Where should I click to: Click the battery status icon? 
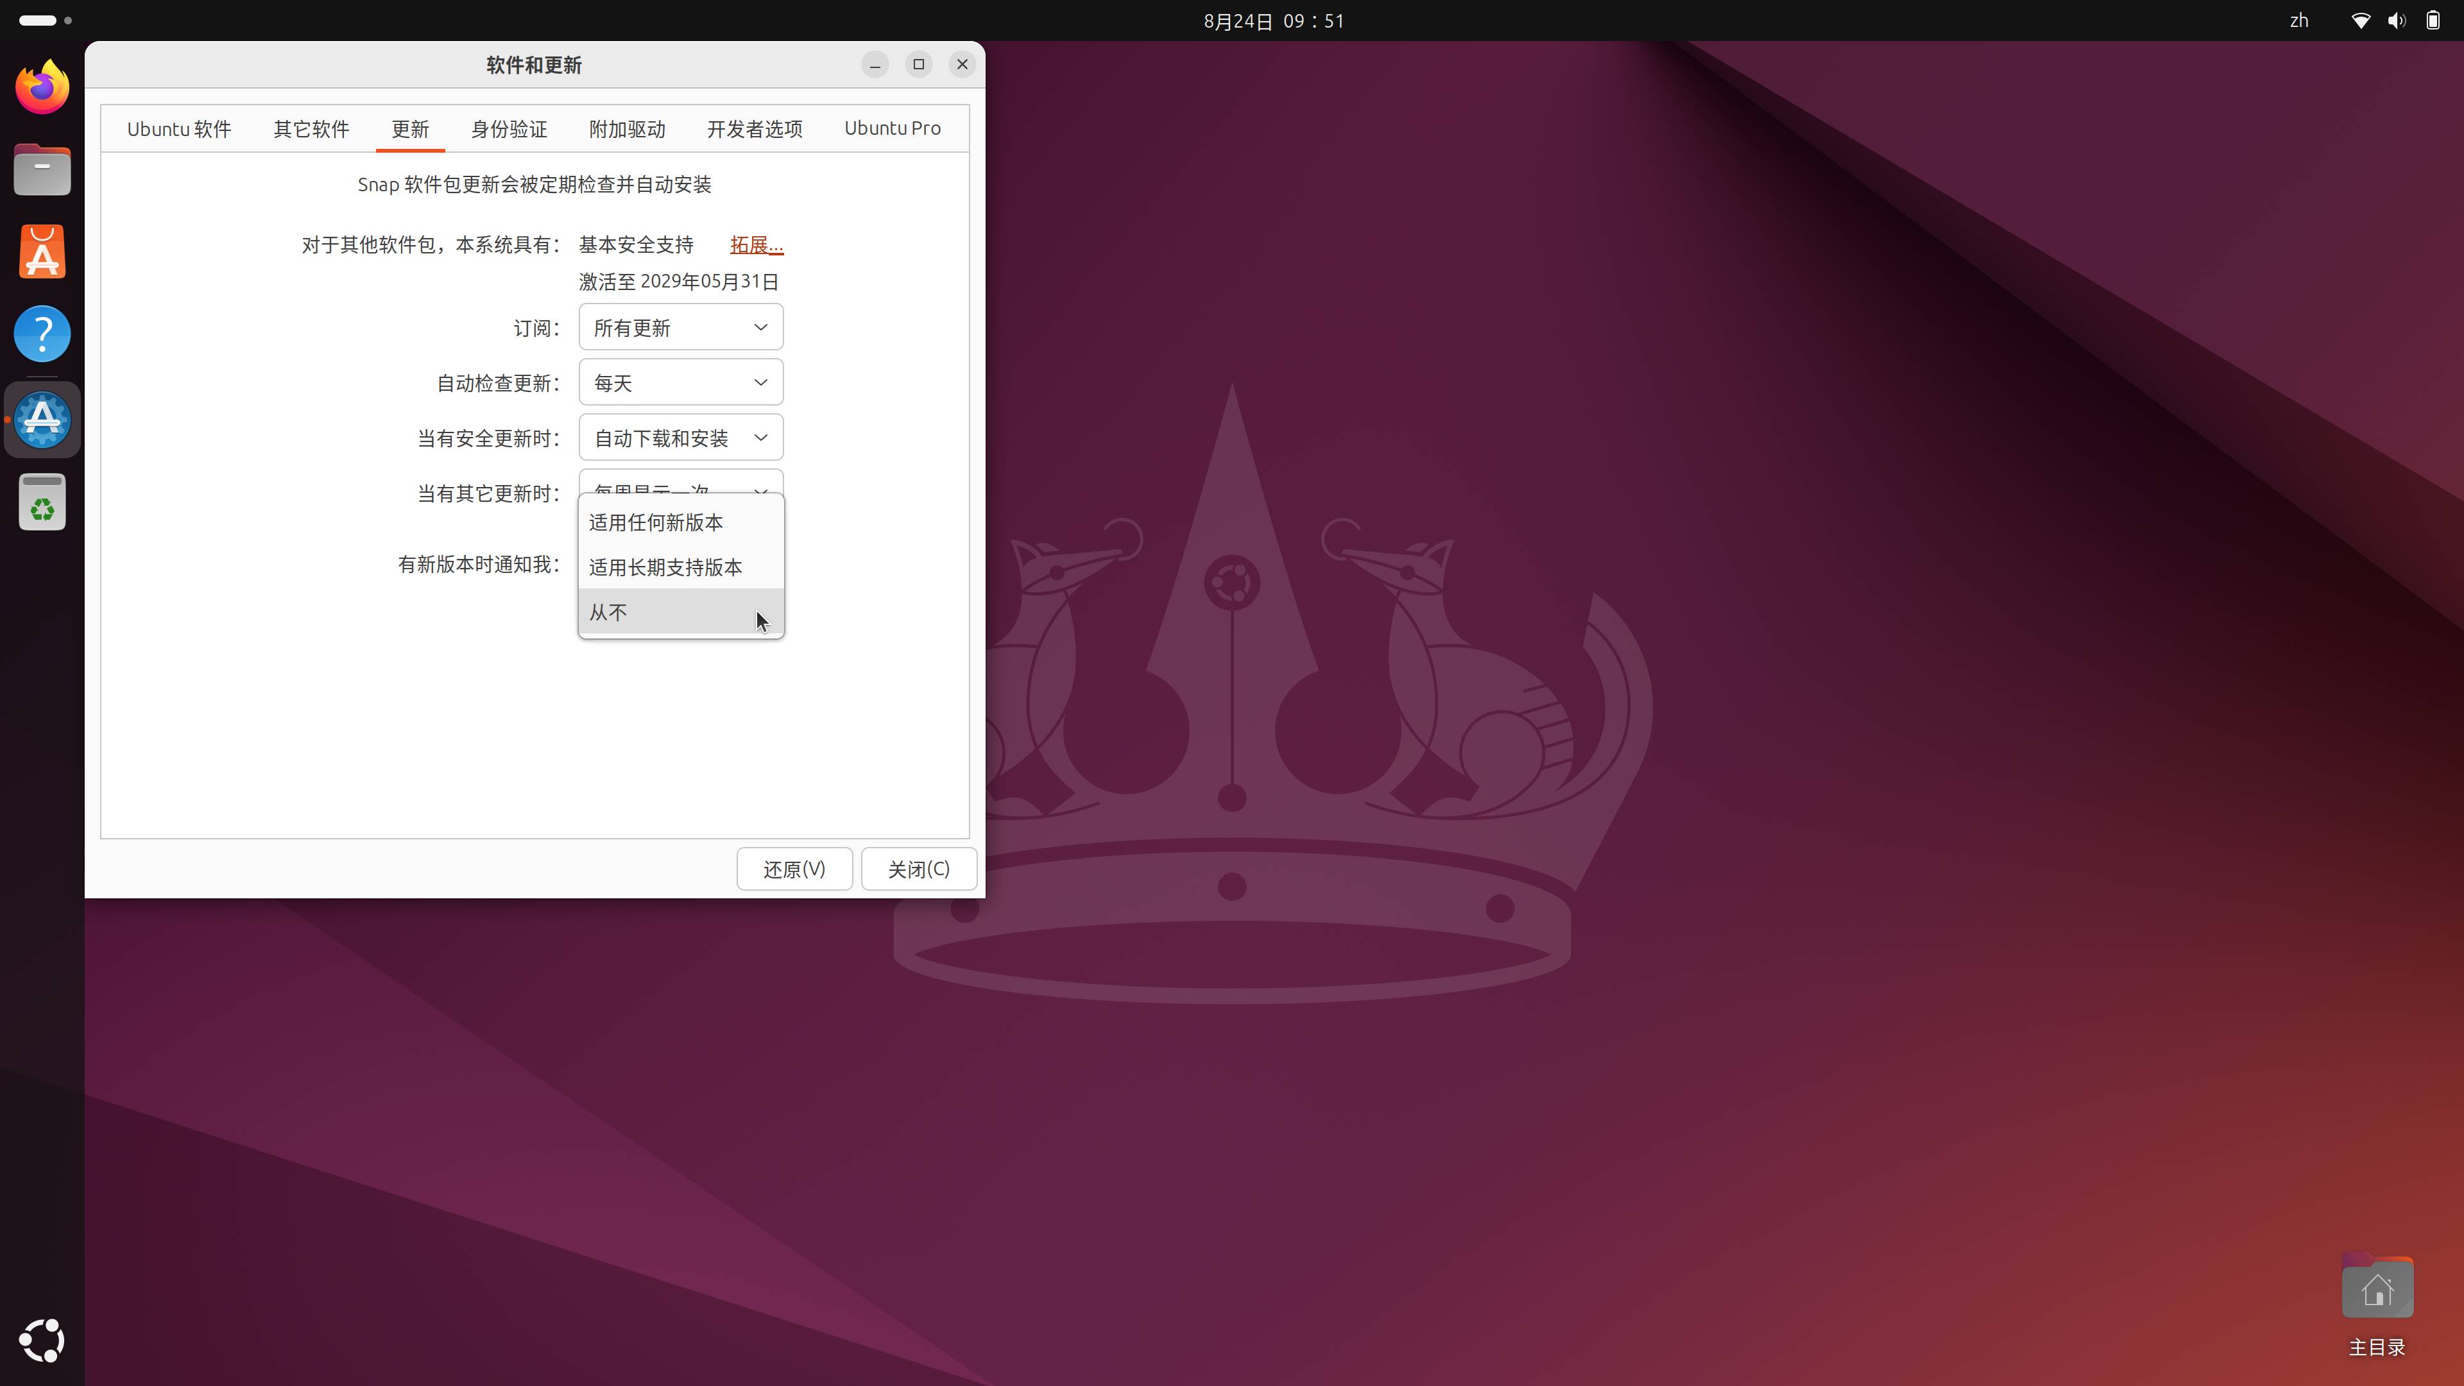coord(2433,20)
